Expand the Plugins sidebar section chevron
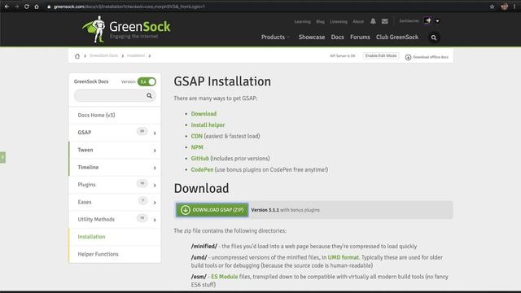521x293 pixels. 155,186
